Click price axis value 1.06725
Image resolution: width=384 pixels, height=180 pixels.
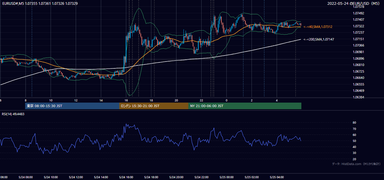[x=359, y=71]
